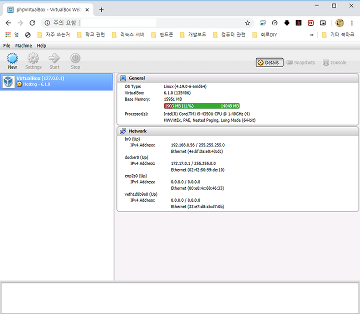Screen dimensions: 360x314
Task: Select the Details tab button
Action: pyautogui.click(x=269, y=62)
